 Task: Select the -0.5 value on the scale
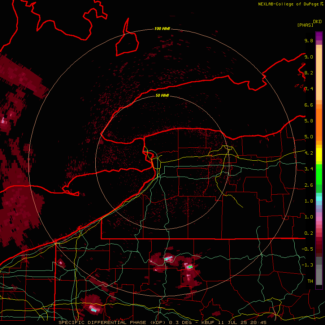tap(307, 249)
